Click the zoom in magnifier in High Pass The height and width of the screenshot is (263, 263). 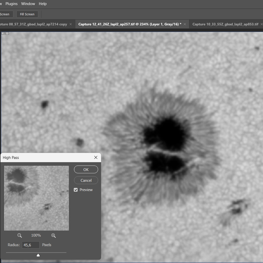click(x=53, y=235)
